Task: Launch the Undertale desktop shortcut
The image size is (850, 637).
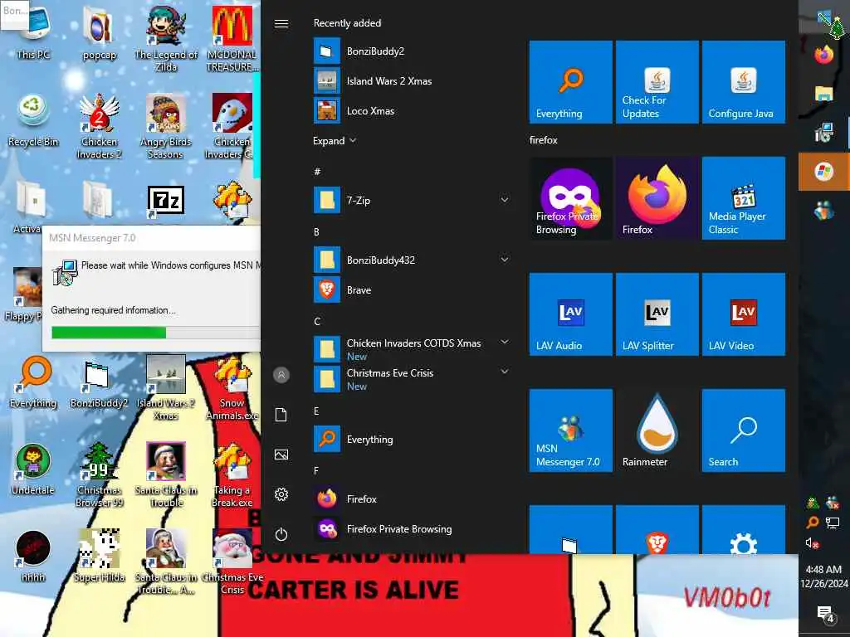Action: (x=33, y=469)
